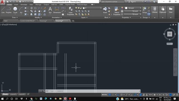Open the AutoCAD application menu logo

[3, 2]
